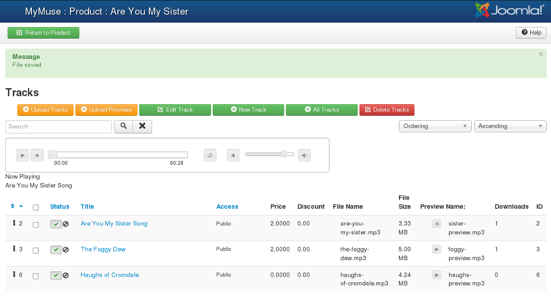Set max volume with right speaker icon
The height and width of the screenshot is (296, 551).
point(305,155)
